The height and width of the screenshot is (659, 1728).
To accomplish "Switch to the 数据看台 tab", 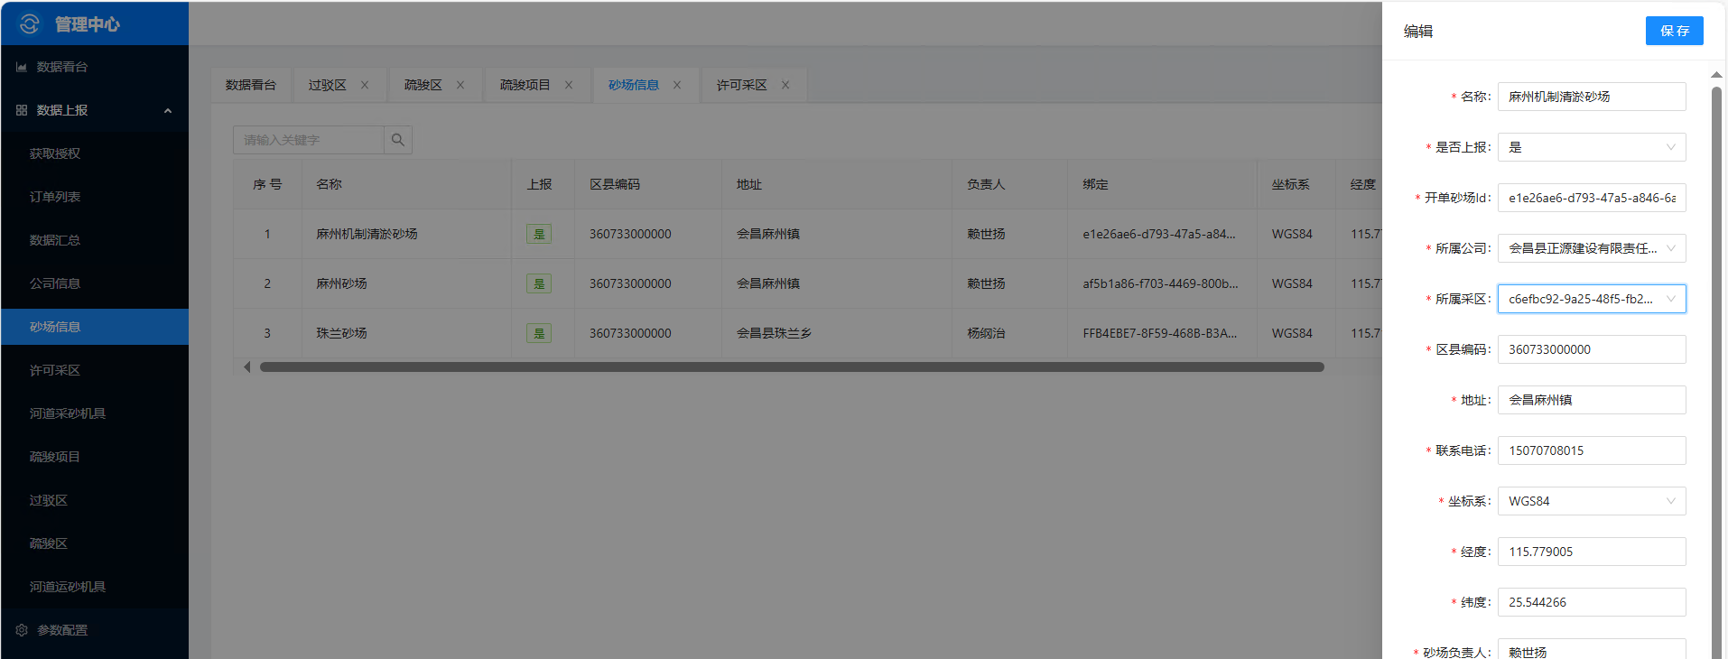I will (x=251, y=85).
